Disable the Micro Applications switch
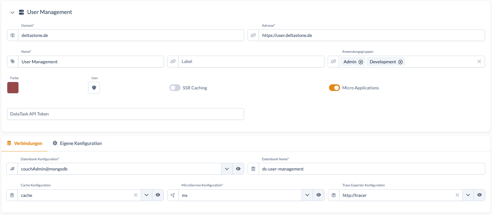The image size is (492, 215). tap(334, 88)
